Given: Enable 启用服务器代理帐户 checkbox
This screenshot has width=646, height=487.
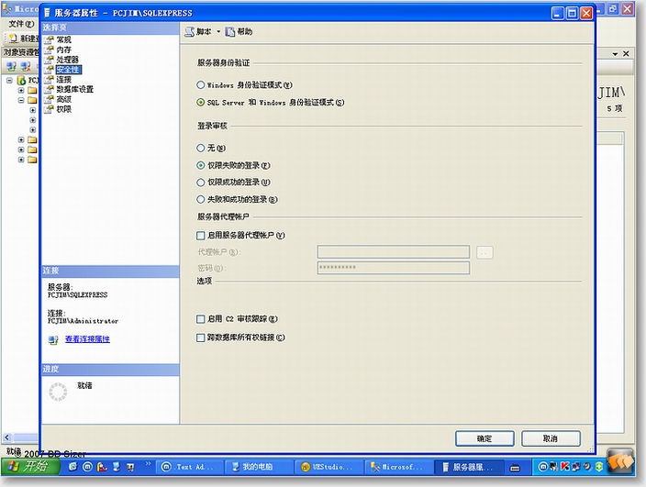Looking at the screenshot, I should [201, 236].
